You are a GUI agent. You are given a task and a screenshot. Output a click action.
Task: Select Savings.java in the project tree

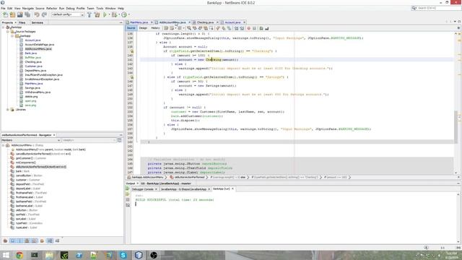point(32,88)
